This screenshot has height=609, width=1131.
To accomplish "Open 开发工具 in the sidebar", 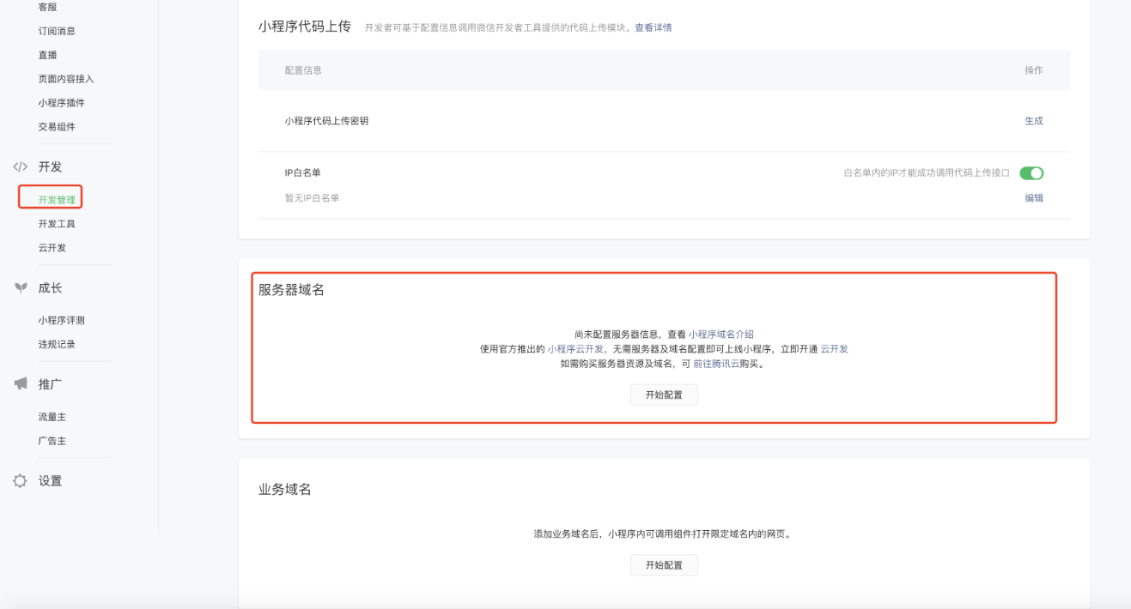I will (x=57, y=224).
